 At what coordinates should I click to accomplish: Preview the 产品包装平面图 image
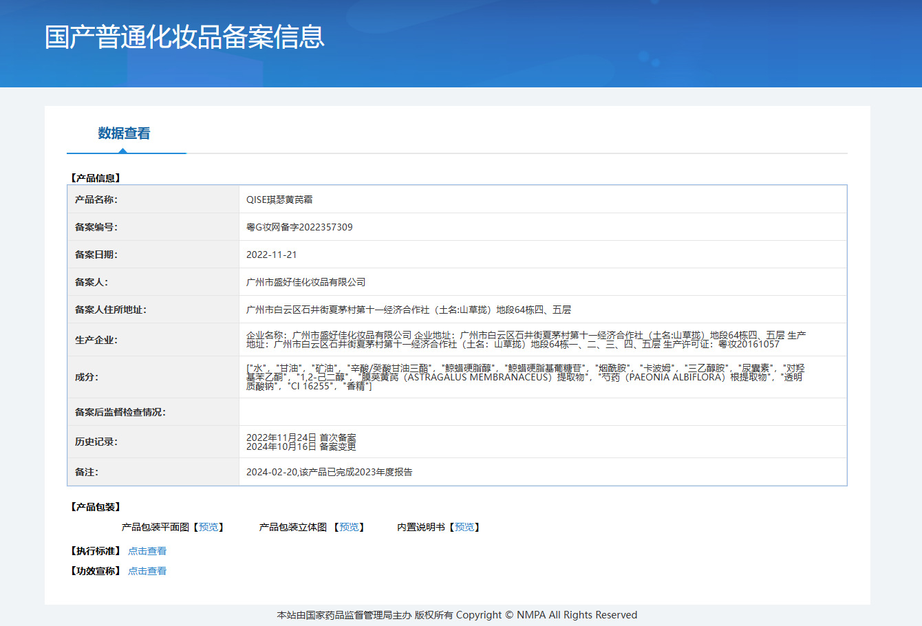(208, 527)
